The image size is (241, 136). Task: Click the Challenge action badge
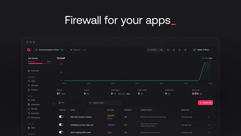(111, 125)
